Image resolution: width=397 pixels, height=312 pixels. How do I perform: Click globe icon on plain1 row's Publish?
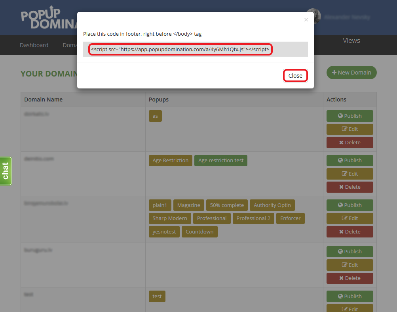(x=340, y=205)
